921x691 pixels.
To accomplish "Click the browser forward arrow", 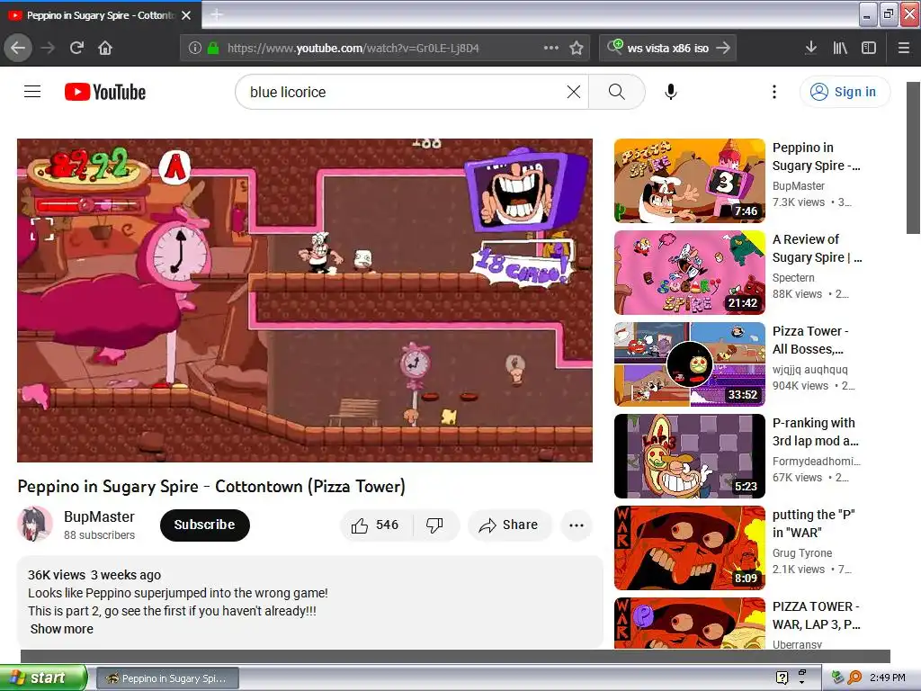I will tap(48, 48).
